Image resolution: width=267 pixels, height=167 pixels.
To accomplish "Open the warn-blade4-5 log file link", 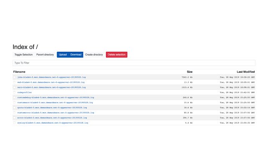I will (51, 87).
